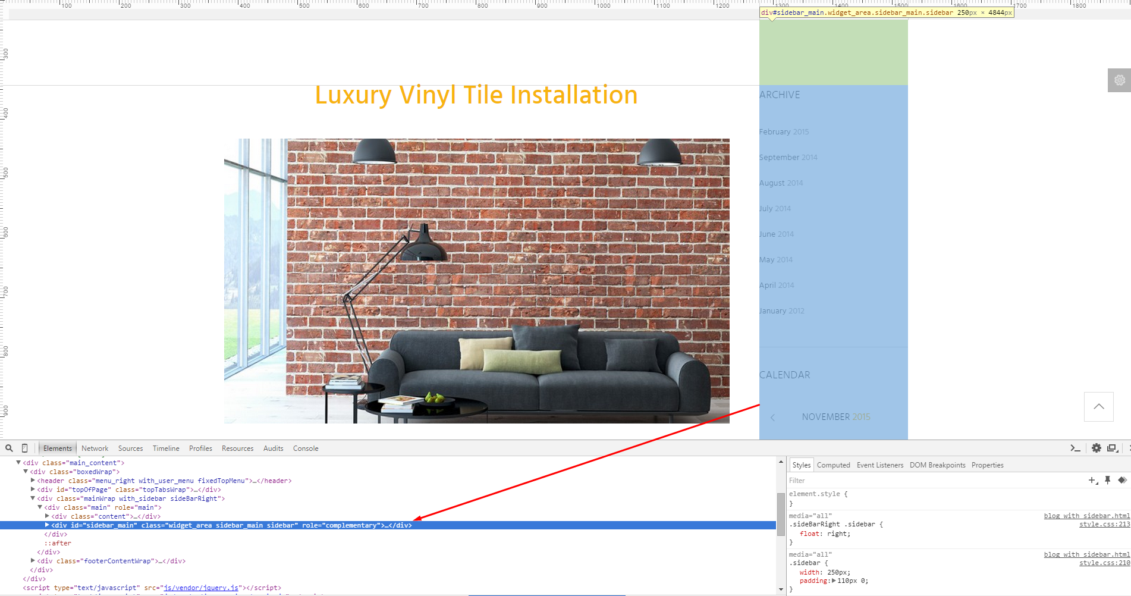This screenshot has height=596, width=1131.
Task: Toggle device mode phone icon
Action: pyautogui.click(x=24, y=448)
